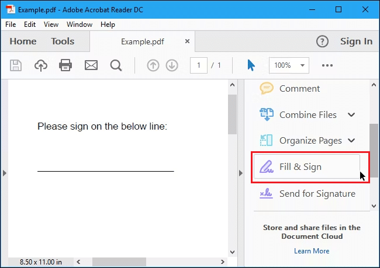Expand the Organize Pages options chevron
380x268 pixels.
(x=351, y=141)
